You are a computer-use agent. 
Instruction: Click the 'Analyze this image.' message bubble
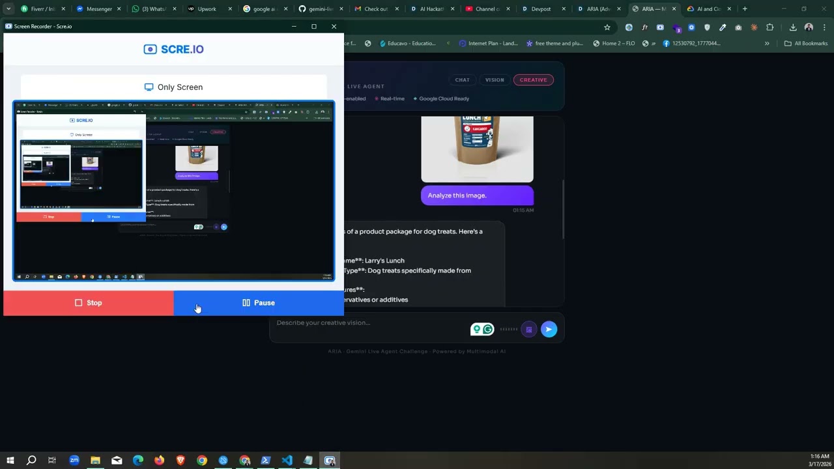click(477, 195)
